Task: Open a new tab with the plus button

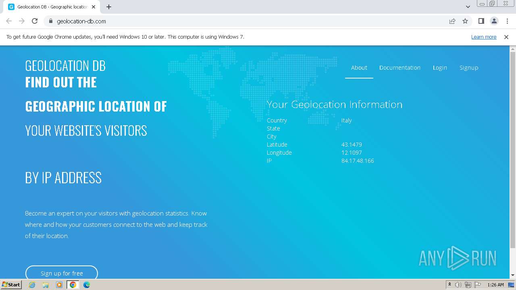Action: 109,7
